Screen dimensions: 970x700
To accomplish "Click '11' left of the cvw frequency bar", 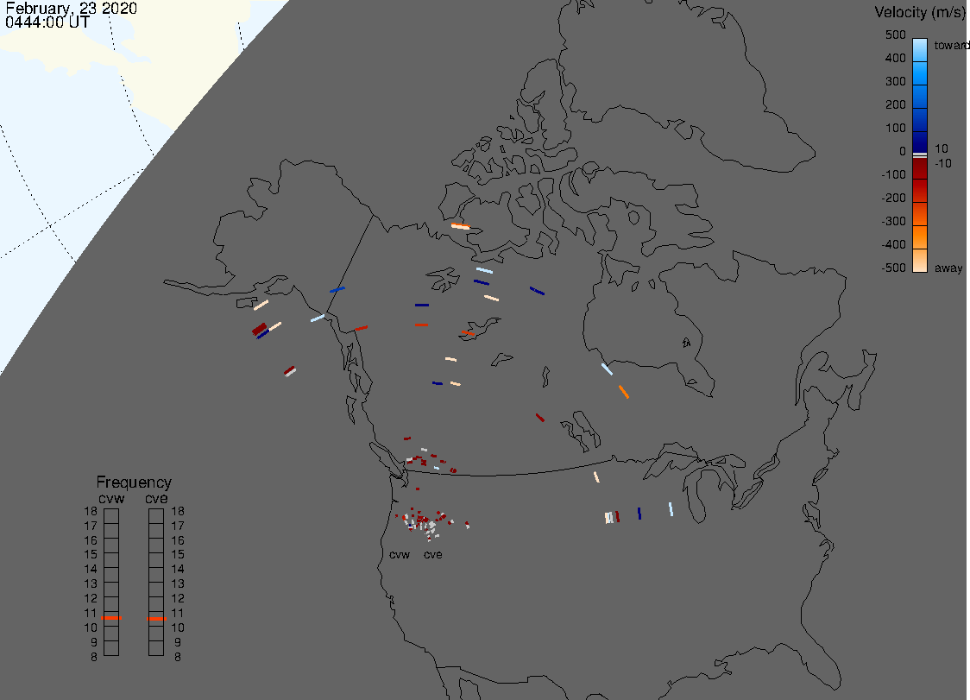I will coord(91,614).
